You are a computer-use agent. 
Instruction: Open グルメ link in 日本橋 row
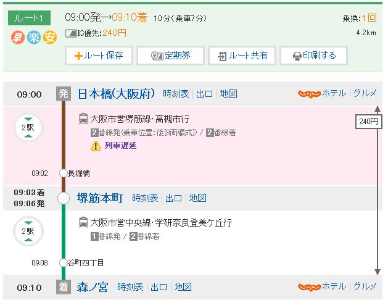point(365,93)
